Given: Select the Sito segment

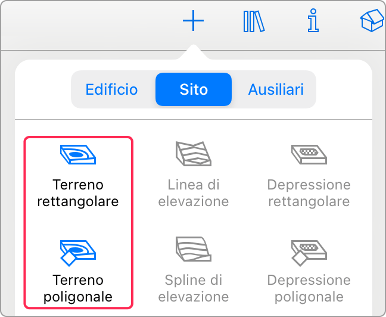Looking at the screenshot, I should 194,89.
